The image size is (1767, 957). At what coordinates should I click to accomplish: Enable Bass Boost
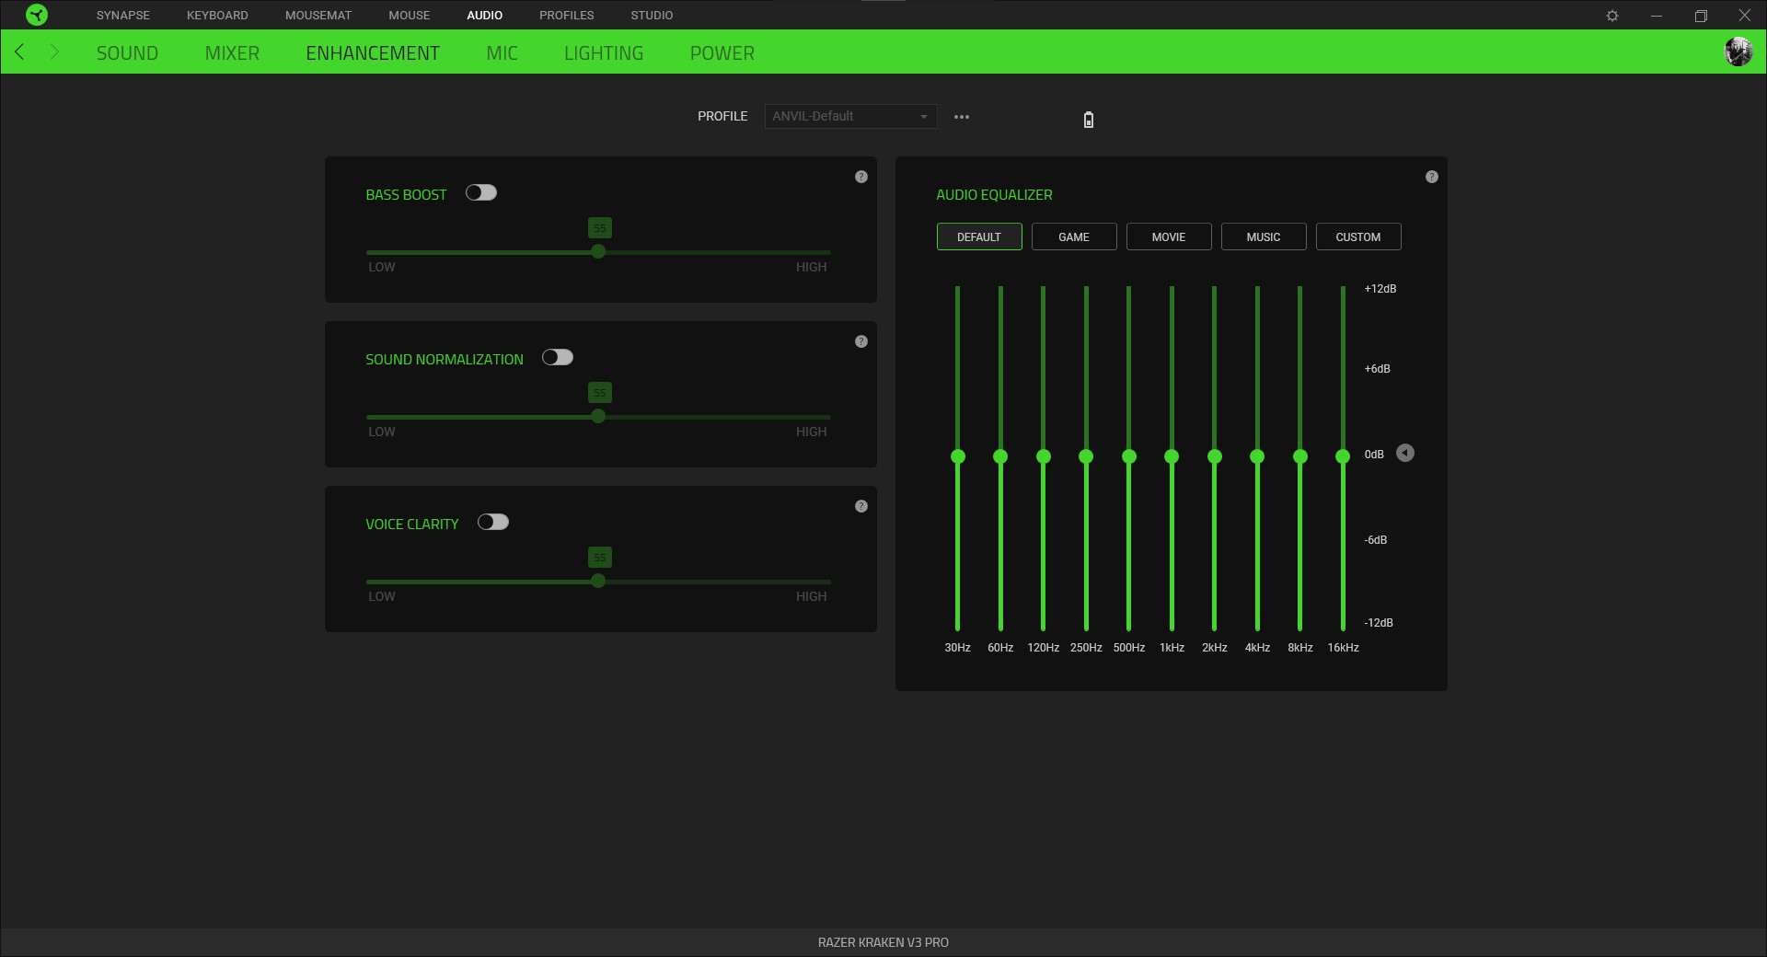481,193
